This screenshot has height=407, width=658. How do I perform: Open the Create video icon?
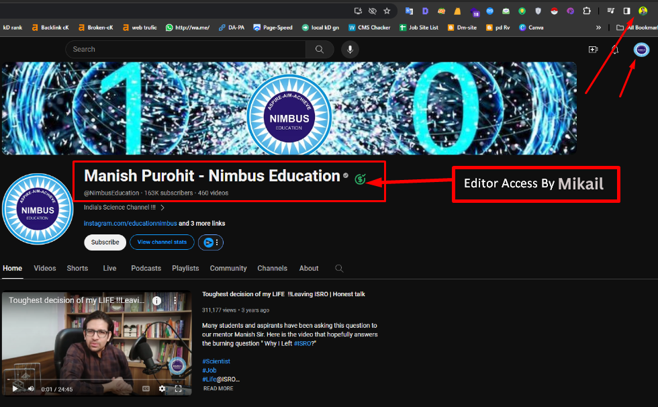tap(593, 49)
